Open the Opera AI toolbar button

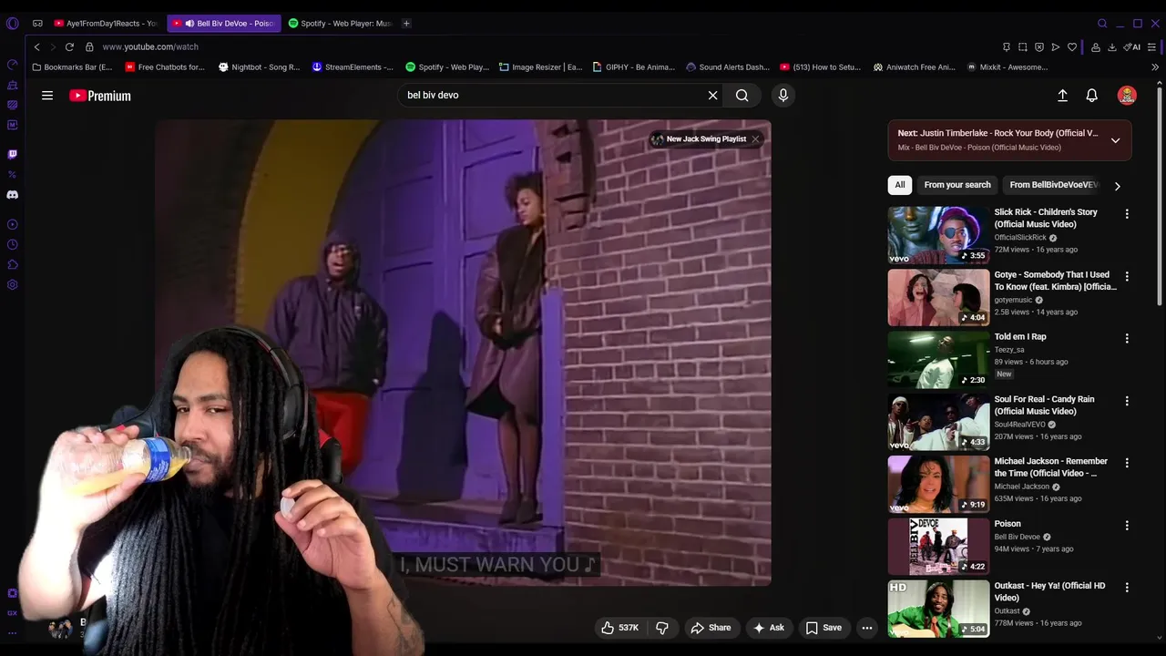[x=1132, y=47]
